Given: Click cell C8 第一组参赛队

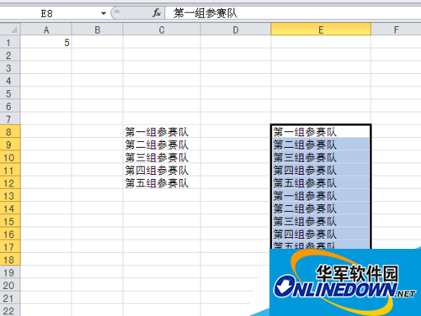Looking at the screenshot, I should point(162,132).
